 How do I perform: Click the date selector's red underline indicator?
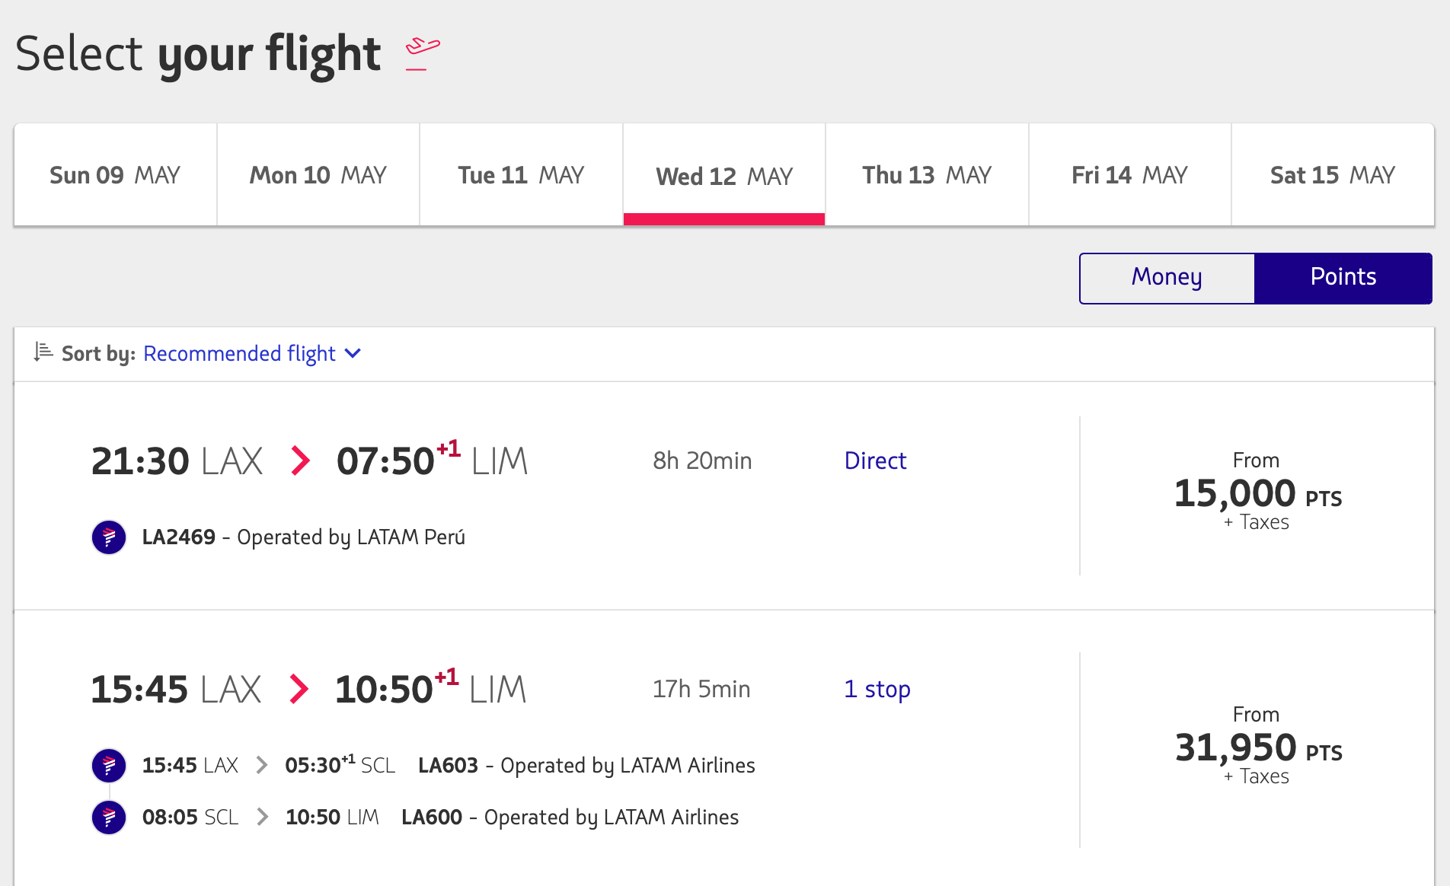(723, 220)
